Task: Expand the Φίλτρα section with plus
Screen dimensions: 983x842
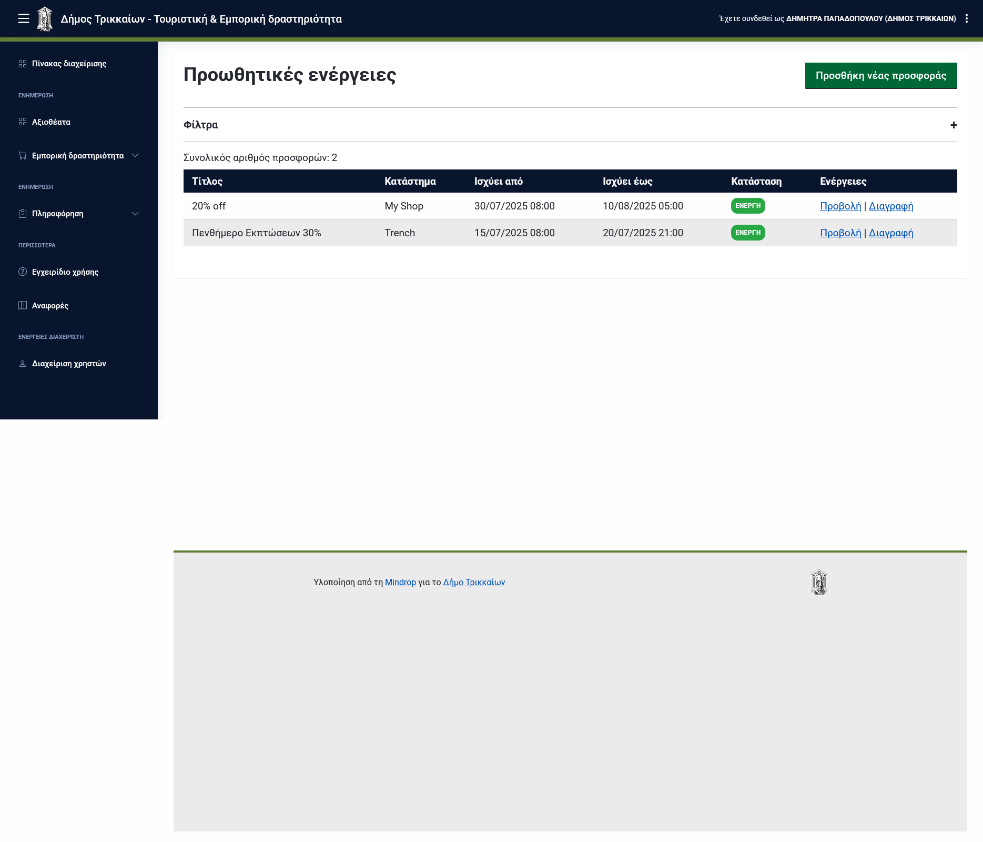Action: [x=953, y=125]
